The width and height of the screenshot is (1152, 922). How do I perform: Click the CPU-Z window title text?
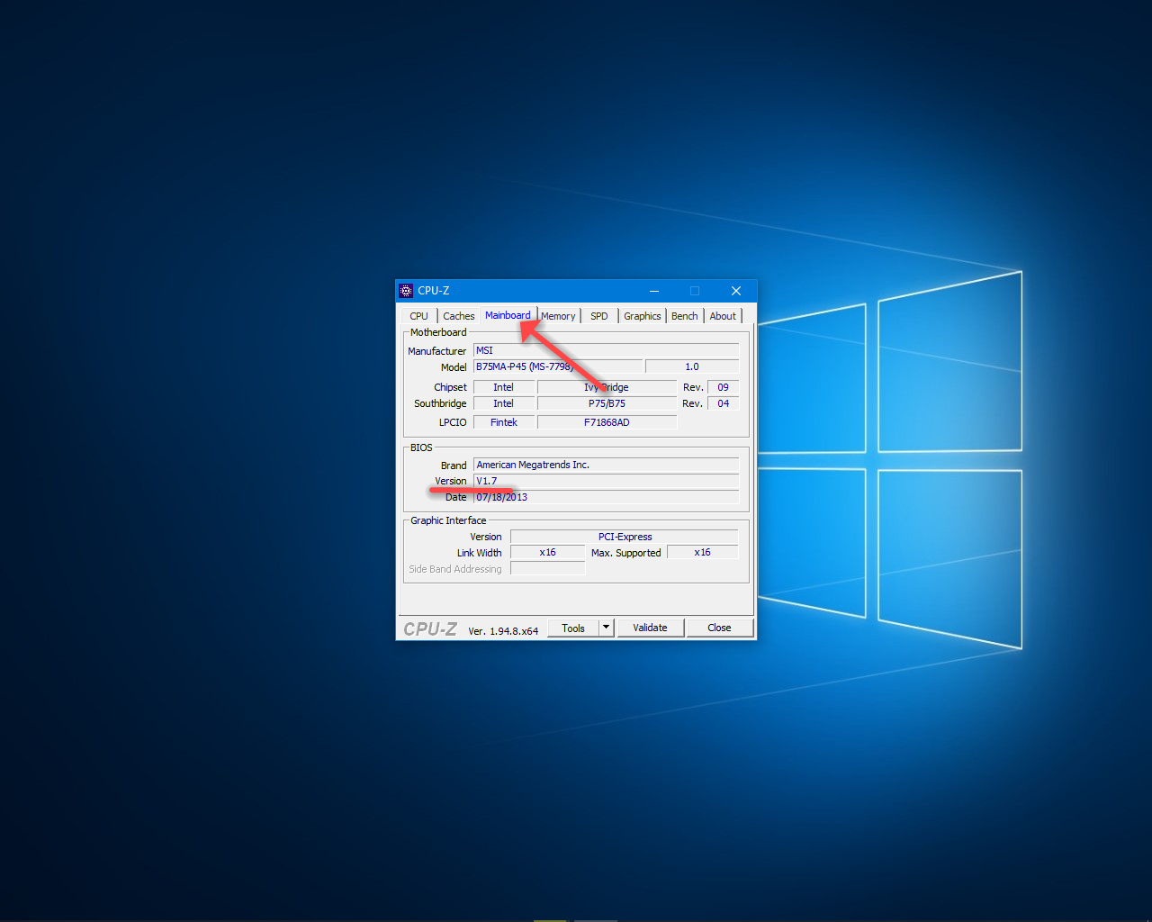(434, 291)
